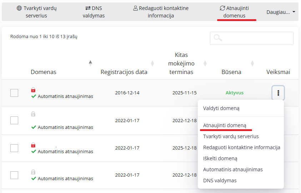Tick checkbox for the 2016-12-14 domain

click(14, 93)
